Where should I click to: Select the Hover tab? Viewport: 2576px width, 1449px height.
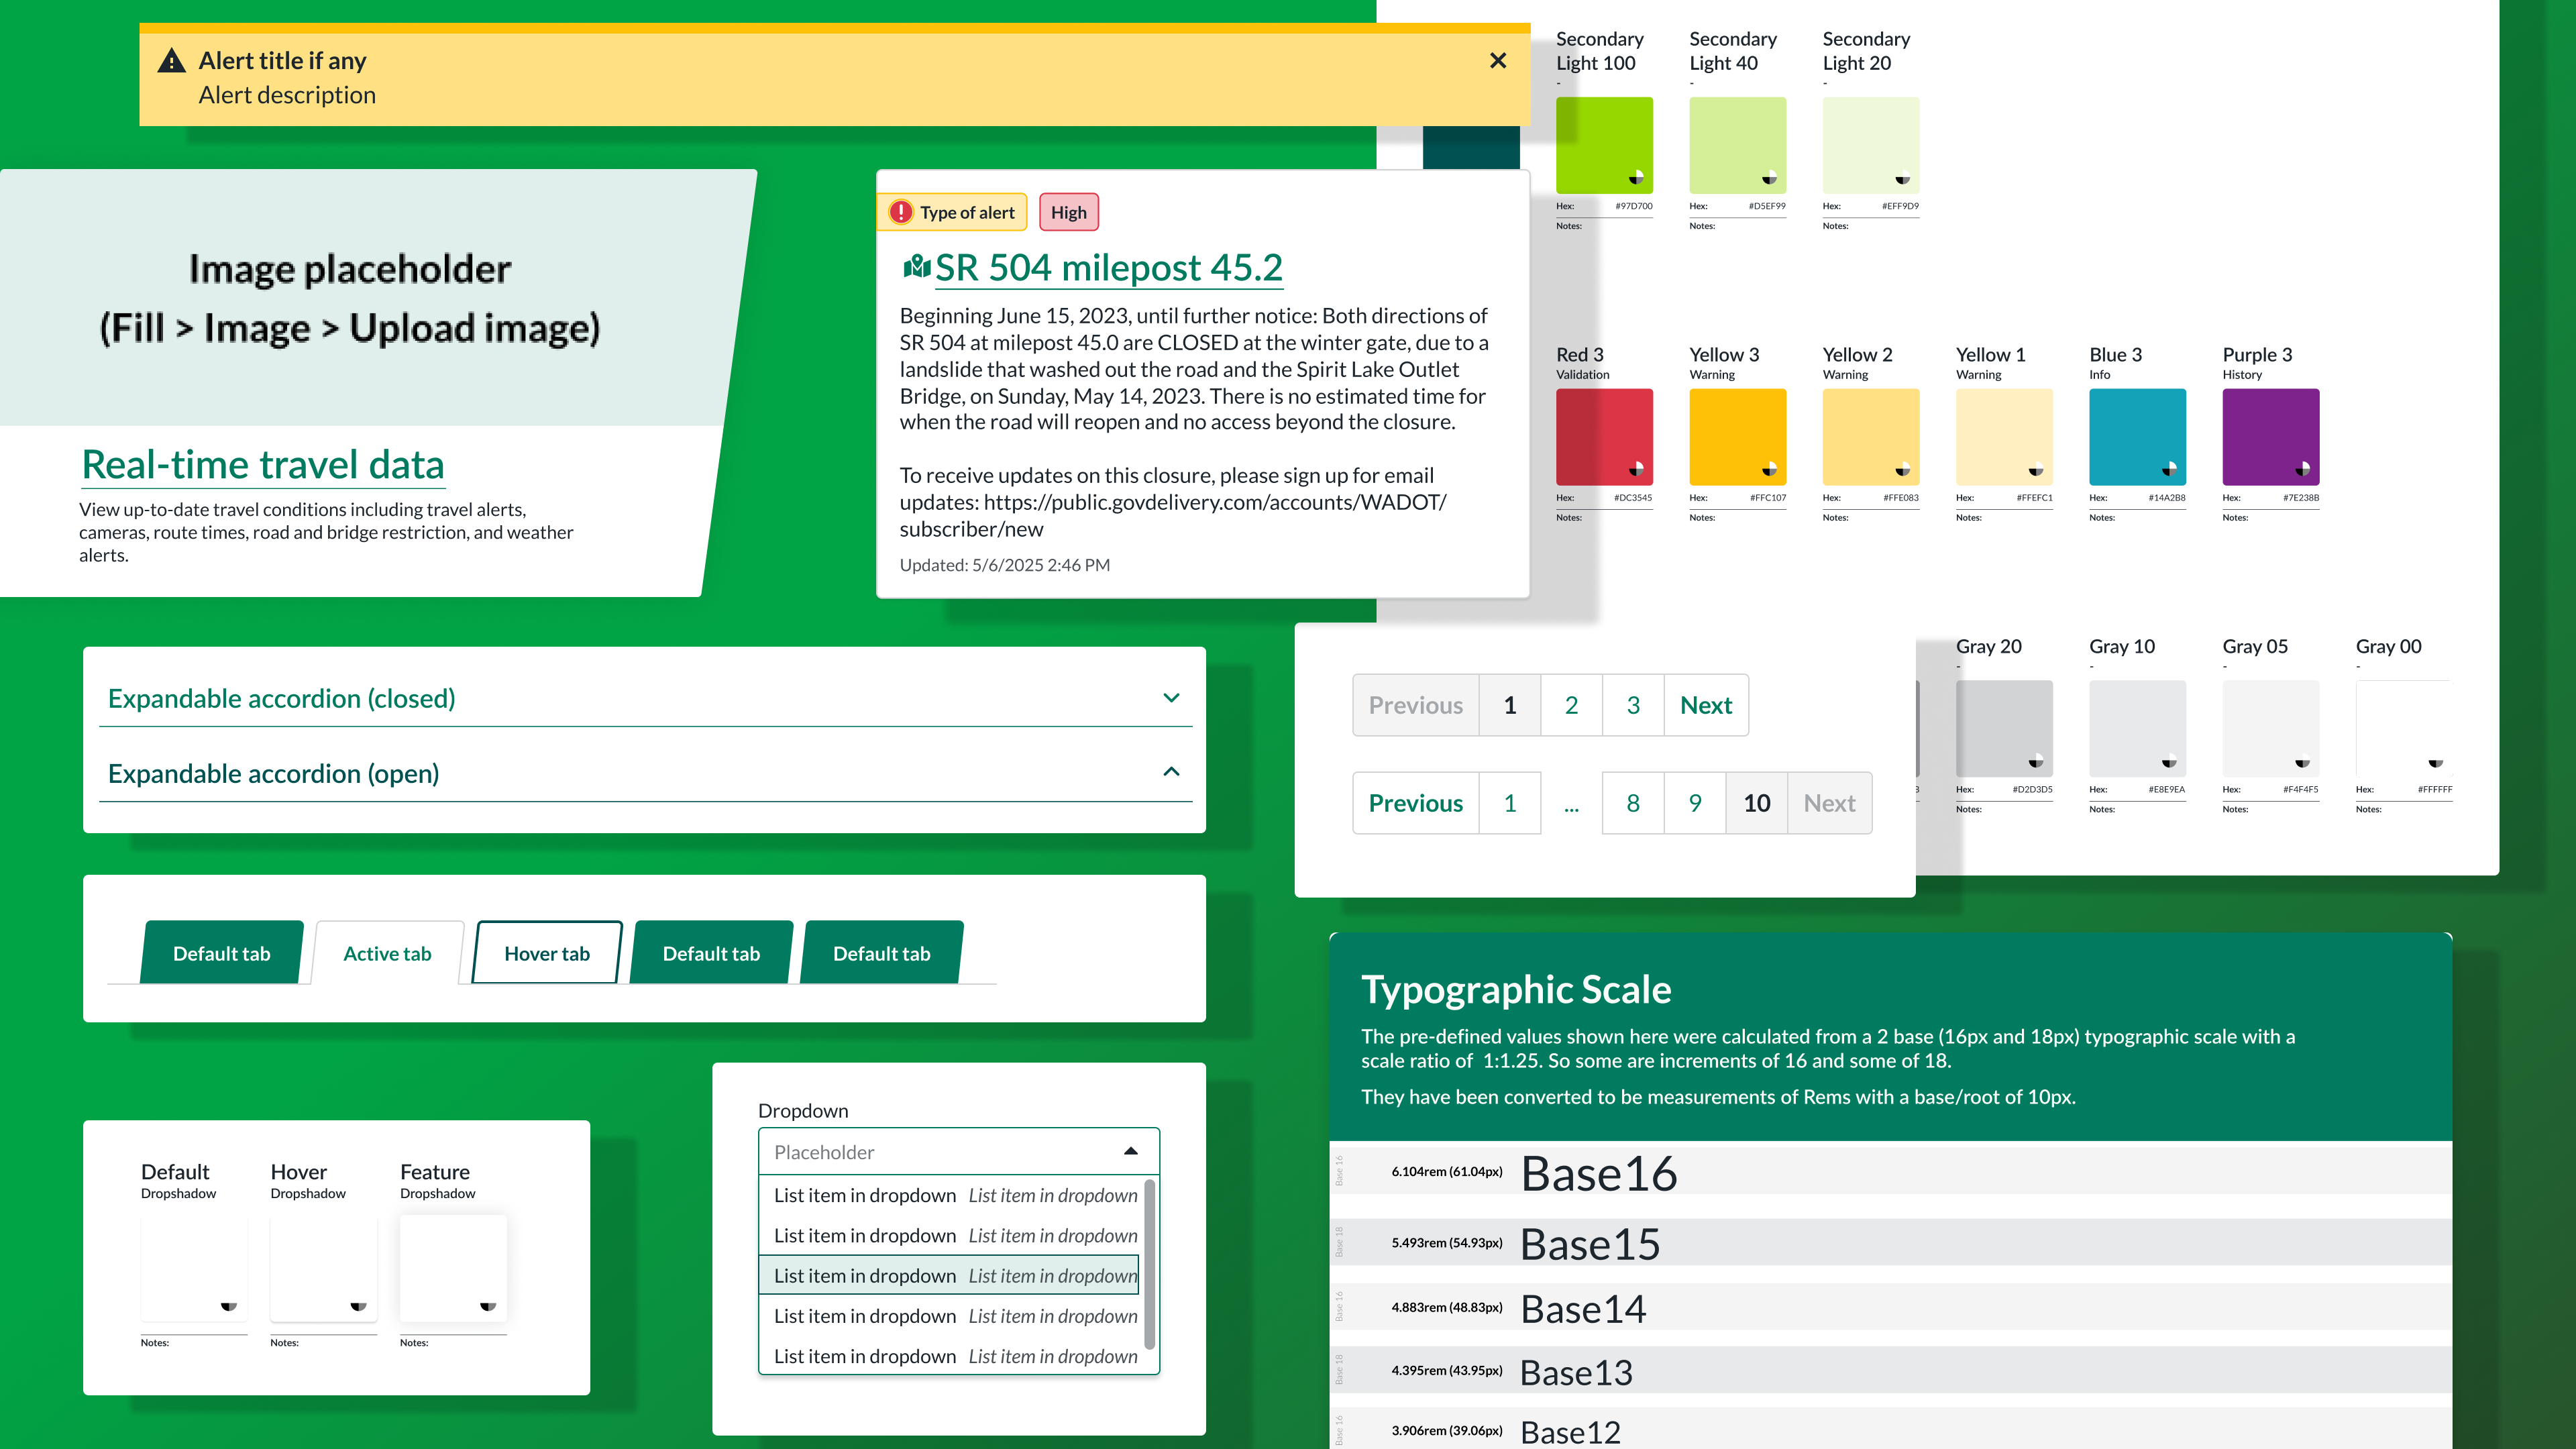pos(547,953)
